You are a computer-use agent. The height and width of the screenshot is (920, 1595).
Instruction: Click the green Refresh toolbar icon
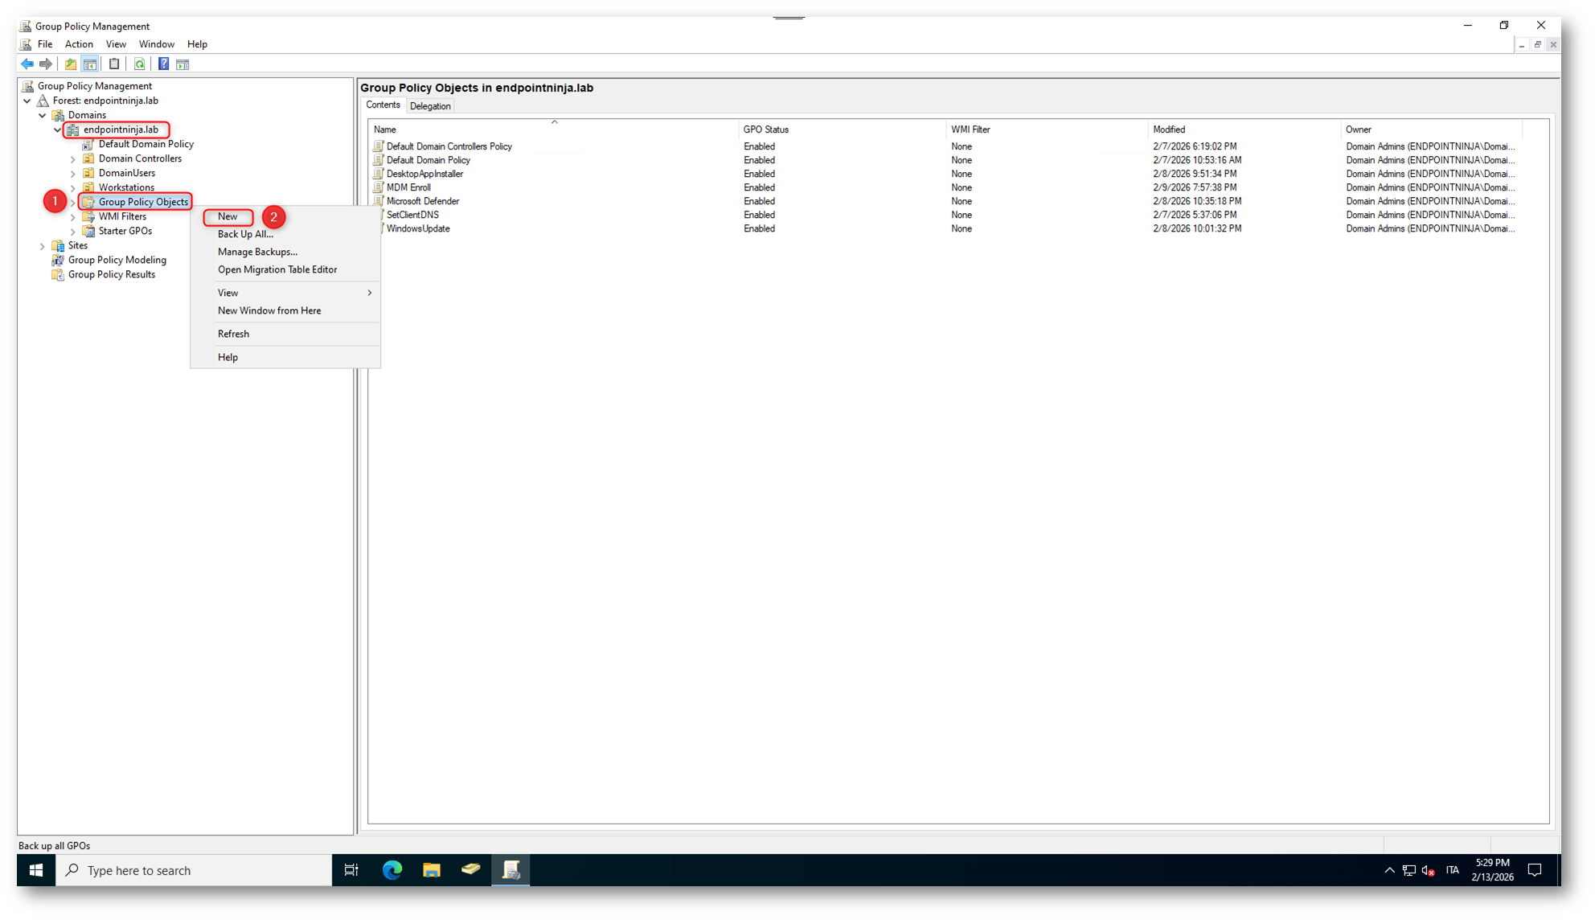pos(139,64)
